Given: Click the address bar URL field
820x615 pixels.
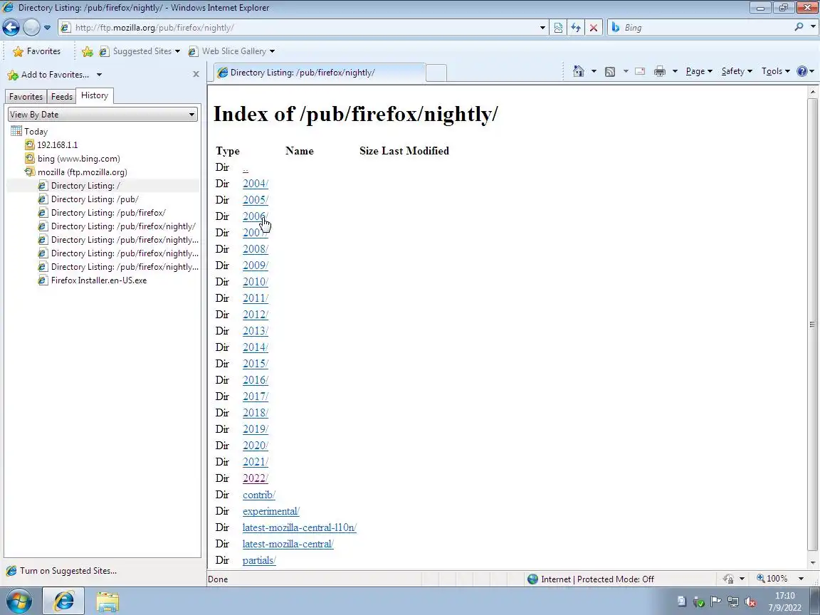Looking at the screenshot, I should pyautogui.click(x=298, y=28).
